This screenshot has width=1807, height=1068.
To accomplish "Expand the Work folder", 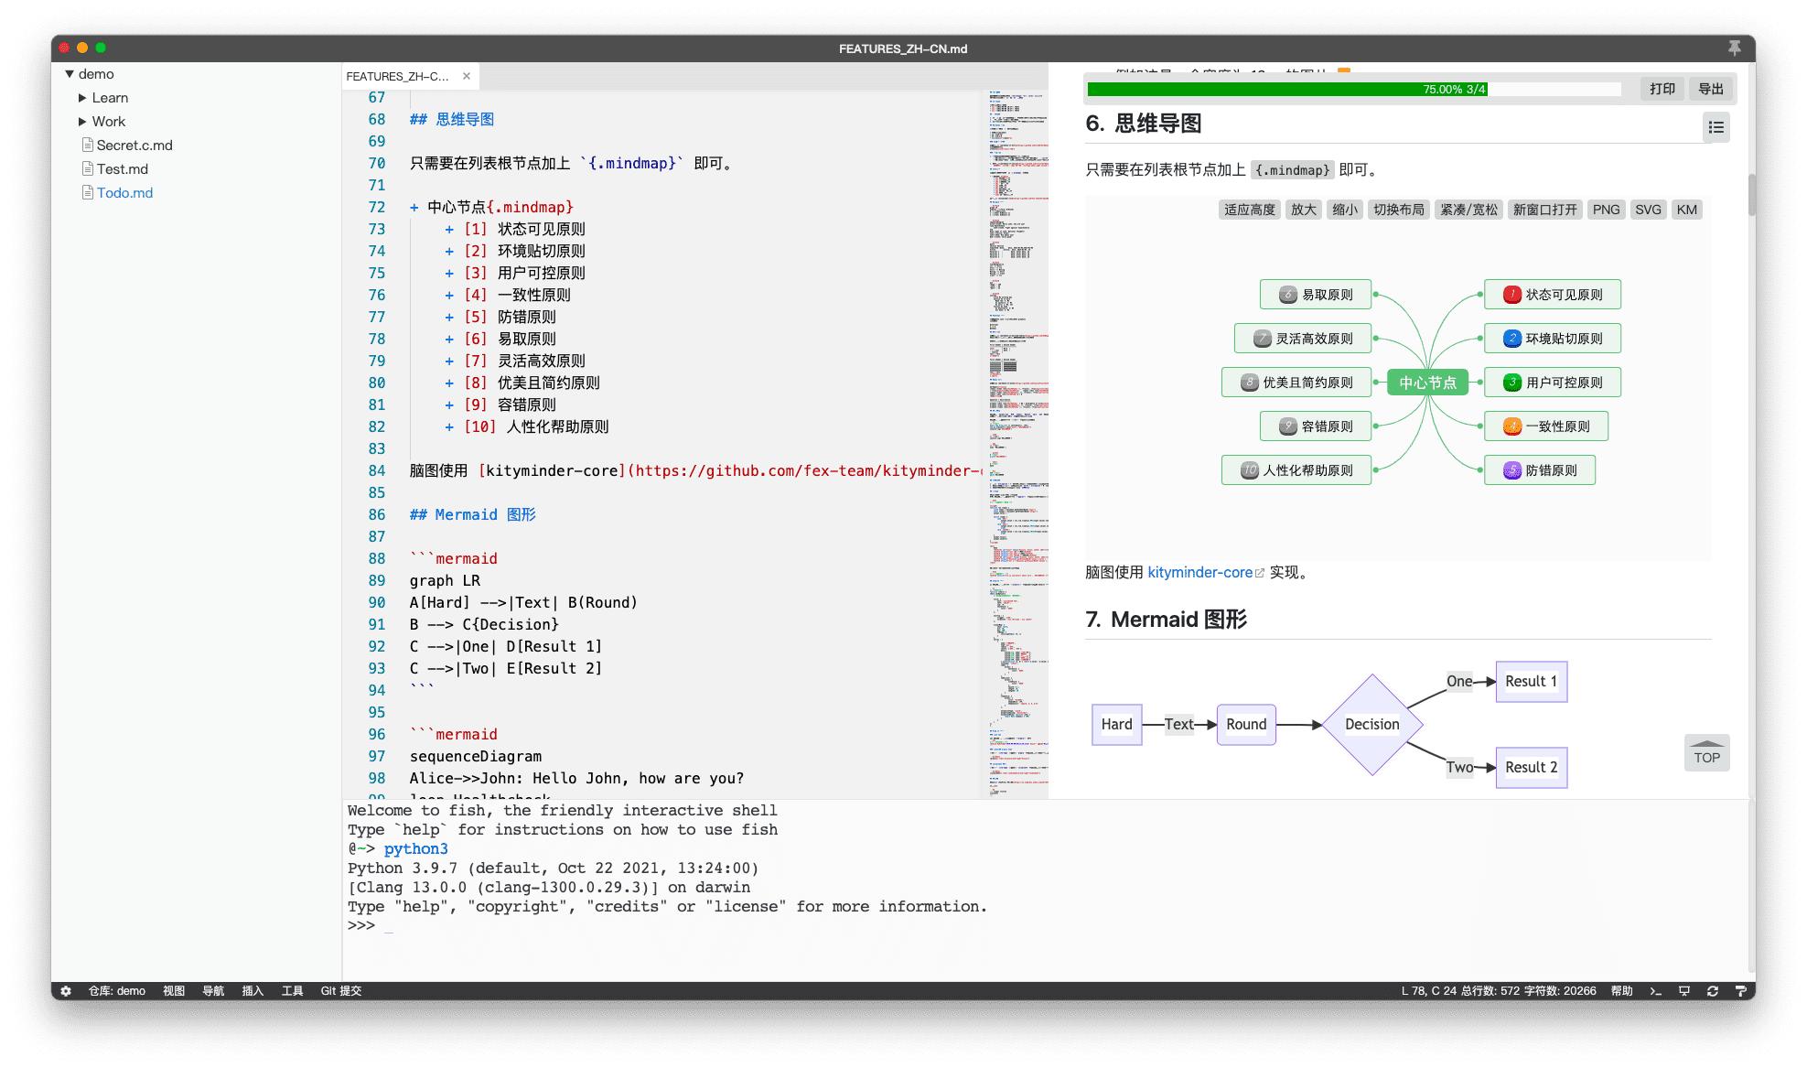I will coord(82,122).
